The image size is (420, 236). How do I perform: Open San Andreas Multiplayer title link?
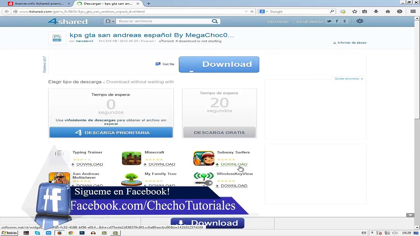86,176
